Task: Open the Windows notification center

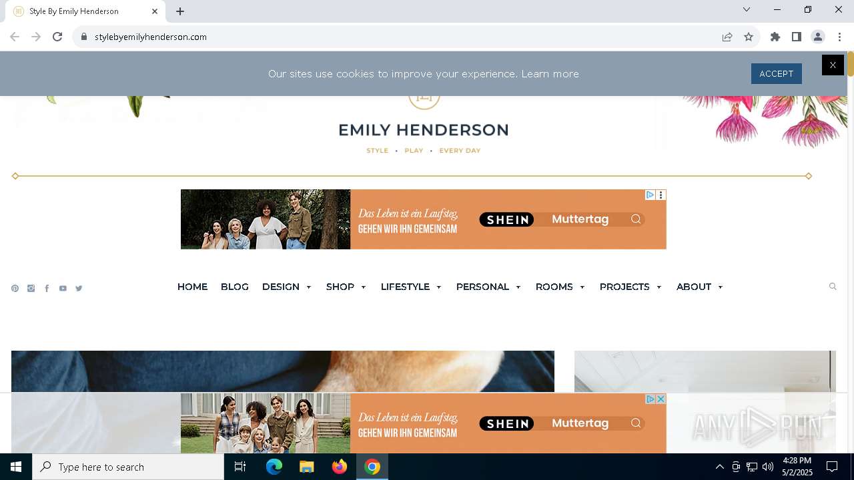Action: [832, 467]
